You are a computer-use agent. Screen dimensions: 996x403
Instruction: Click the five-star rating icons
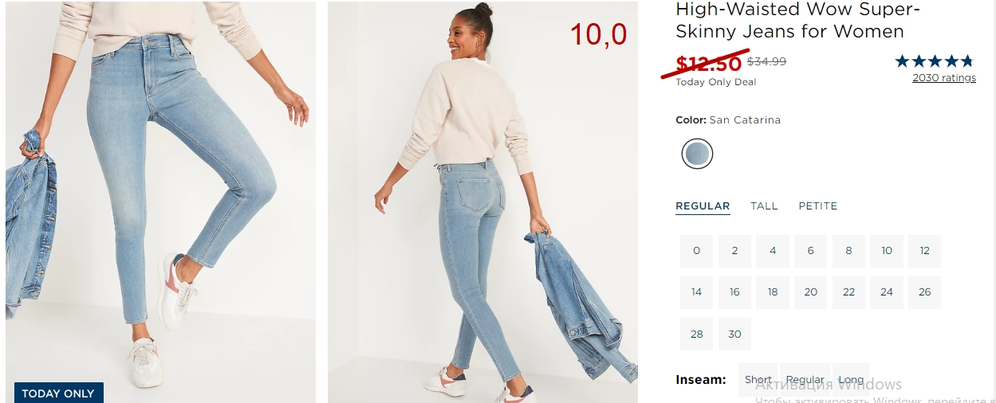point(935,61)
